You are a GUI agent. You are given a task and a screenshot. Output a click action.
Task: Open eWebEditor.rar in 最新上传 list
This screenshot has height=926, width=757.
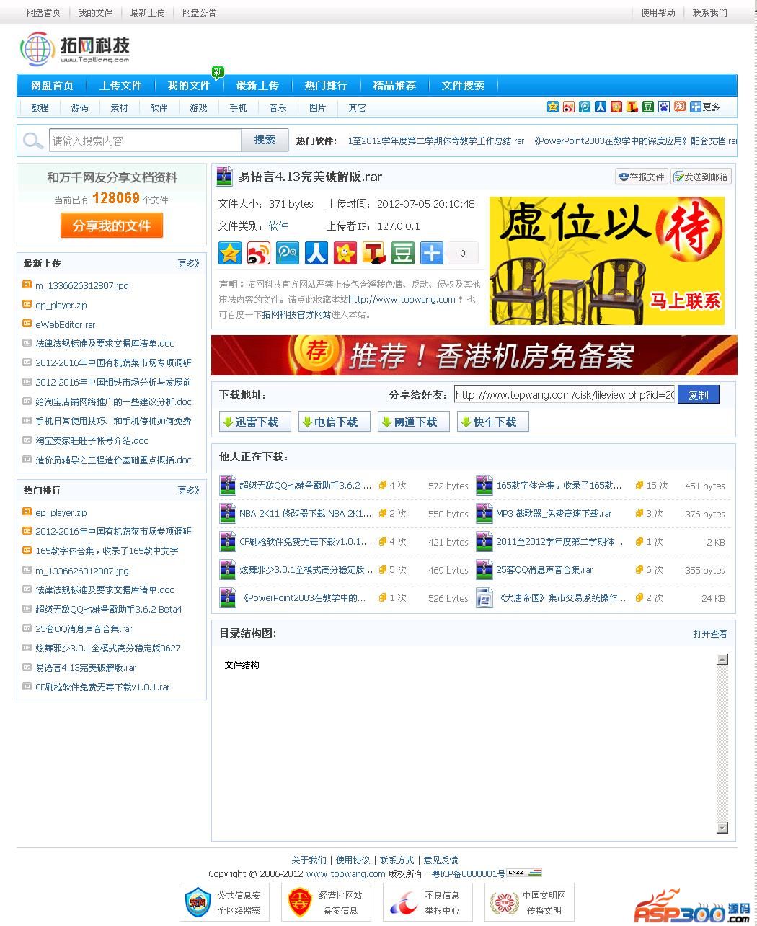click(x=66, y=324)
